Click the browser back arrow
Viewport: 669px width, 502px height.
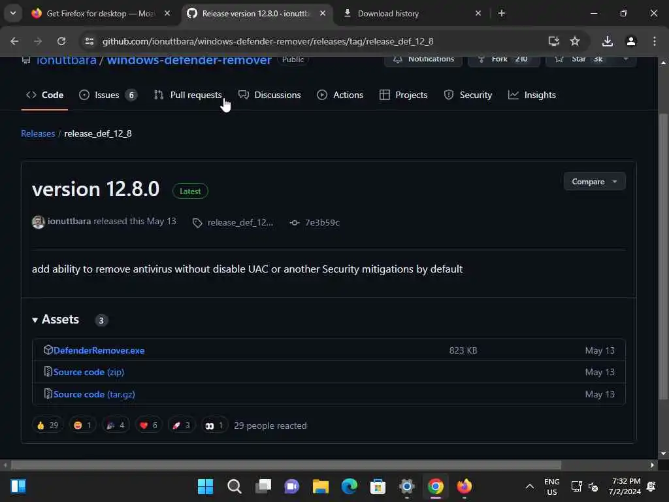point(14,41)
